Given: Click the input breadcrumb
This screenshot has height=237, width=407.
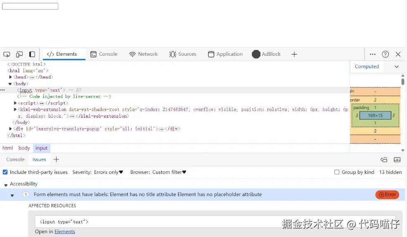Looking at the screenshot, I should point(42,148).
